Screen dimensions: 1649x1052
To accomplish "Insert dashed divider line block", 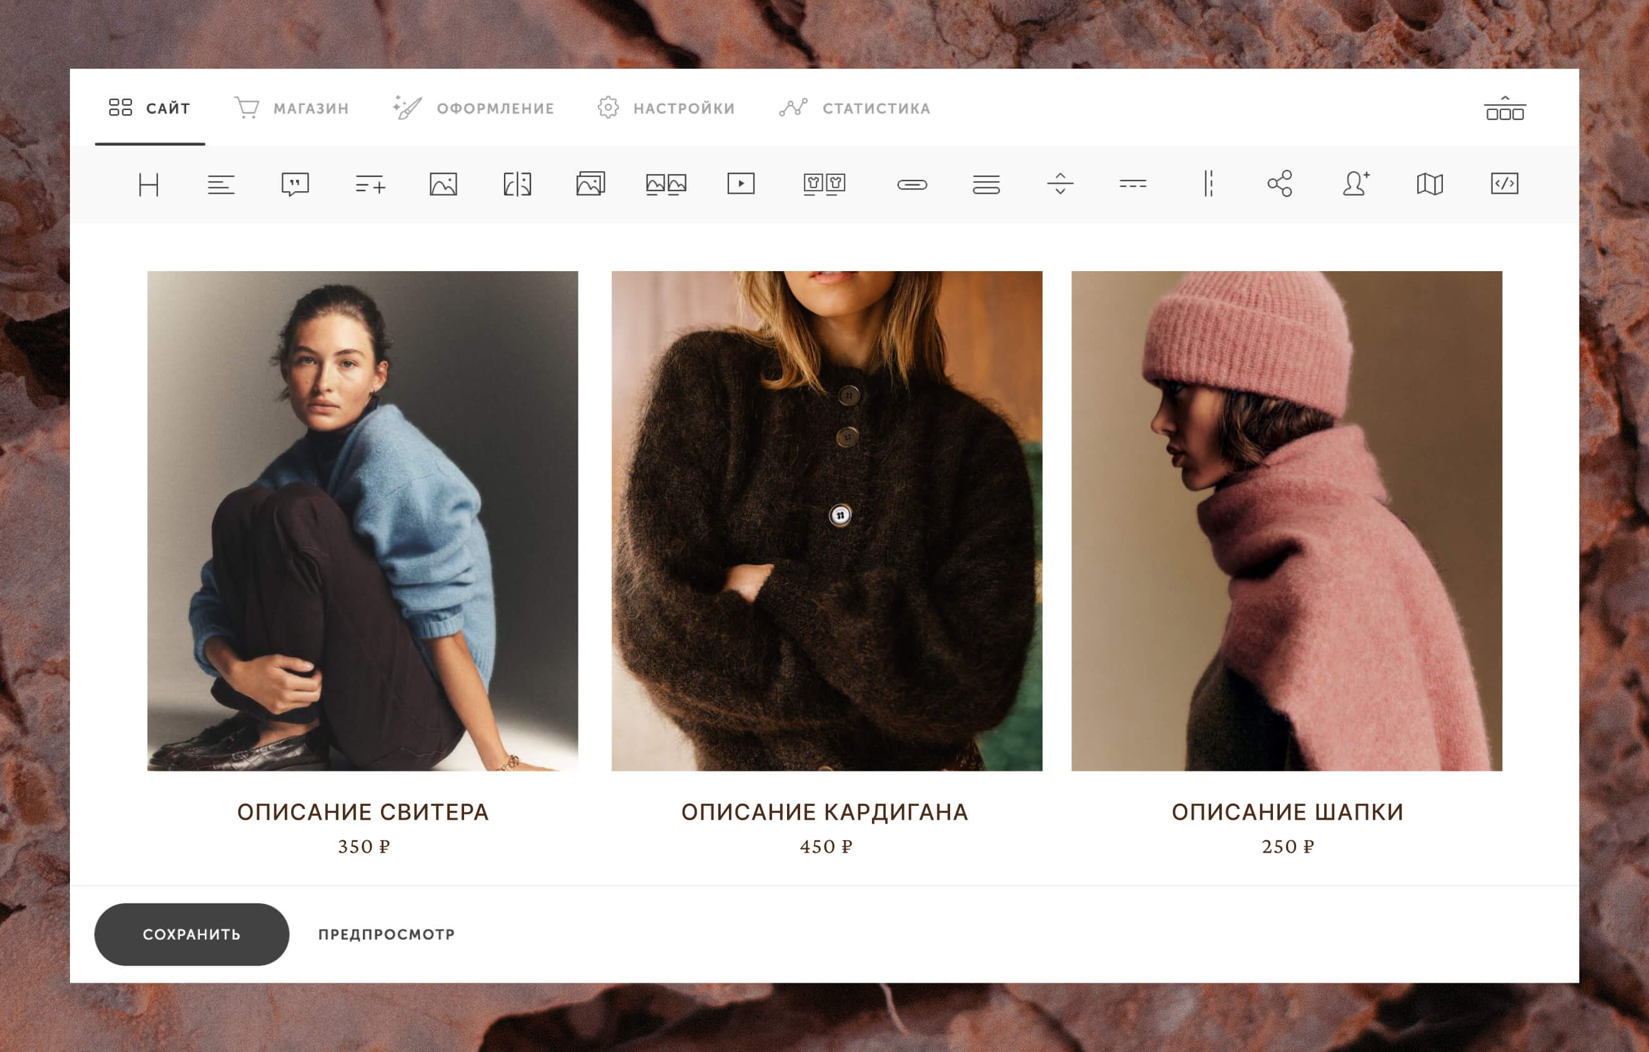I will (x=1132, y=184).
